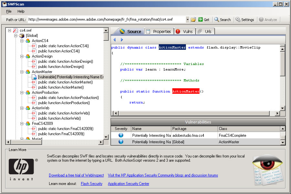
Task: Select public function ActionCS4() tree item
Action: point(59,51)
